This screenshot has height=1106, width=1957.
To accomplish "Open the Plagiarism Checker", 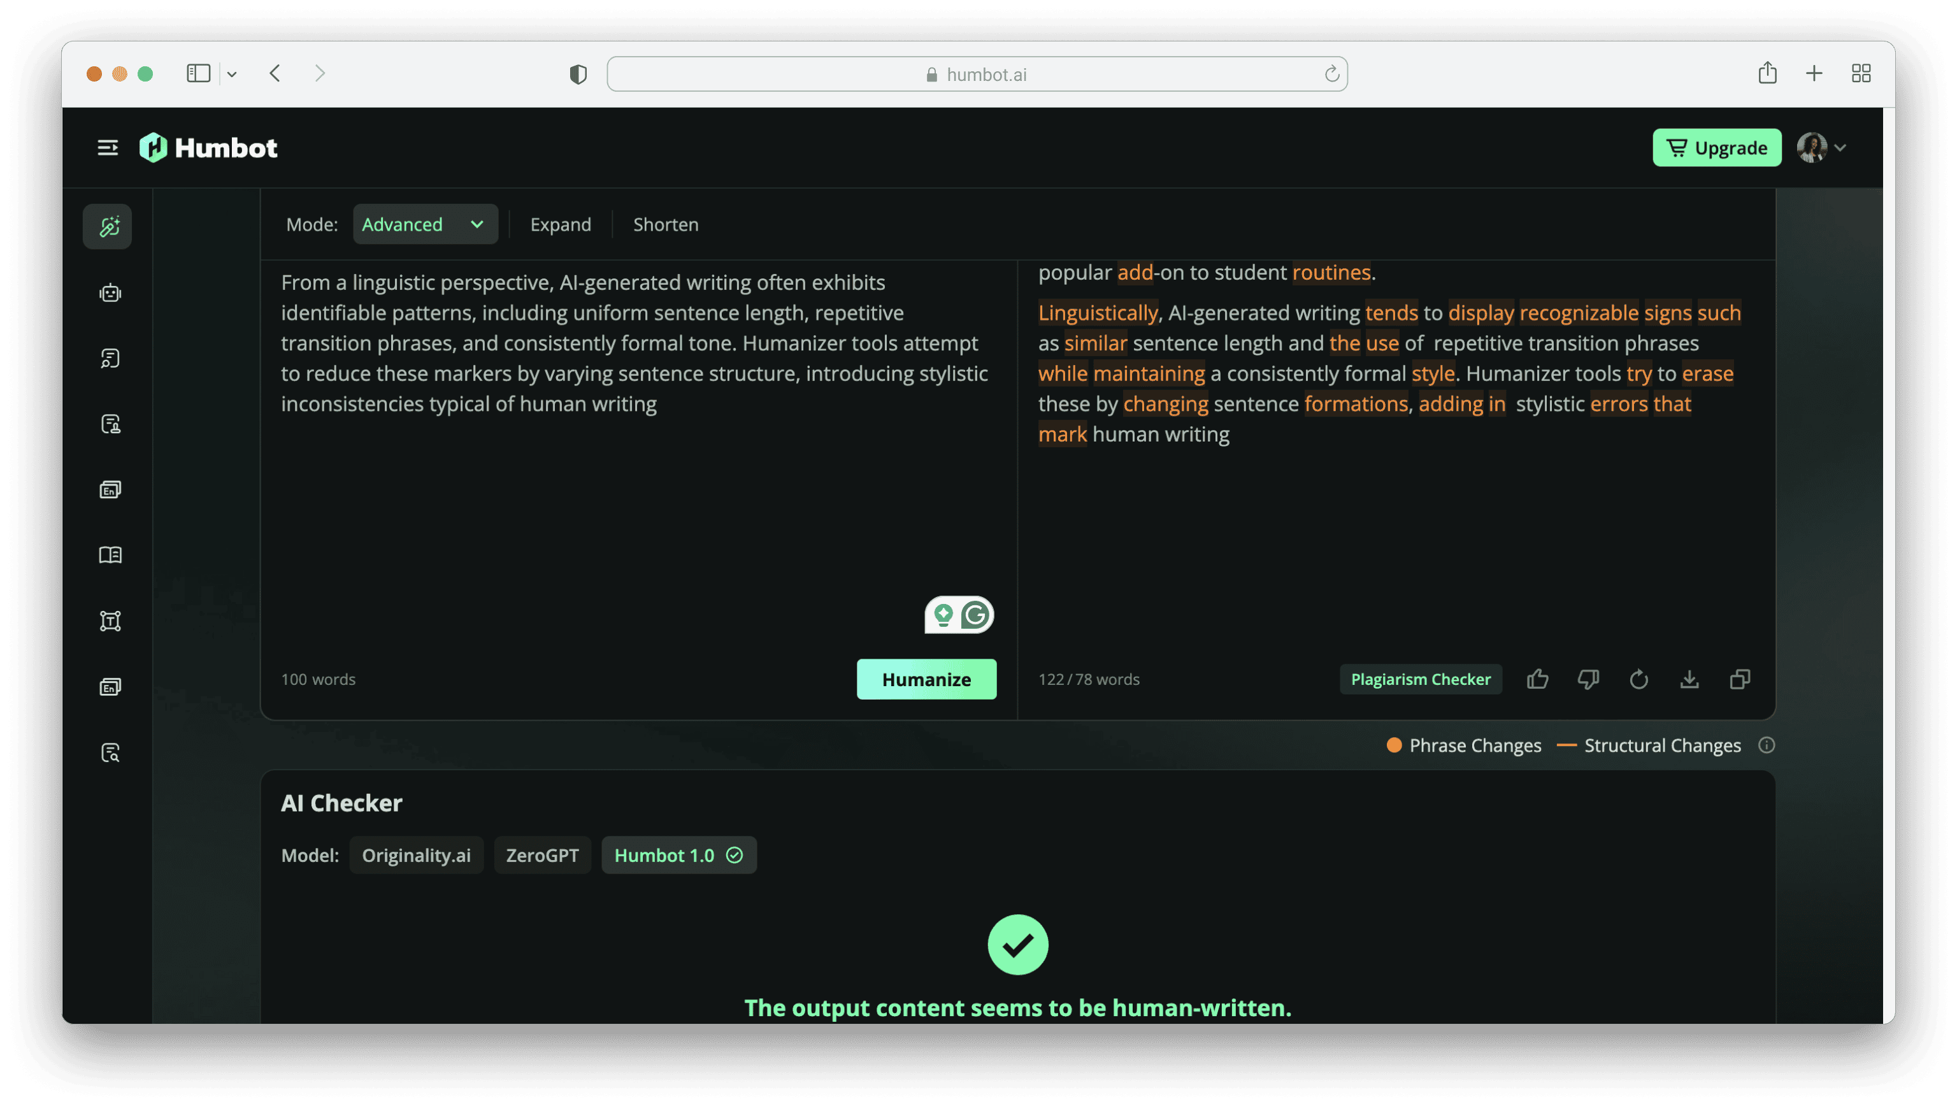I will tap(1420, 679).
